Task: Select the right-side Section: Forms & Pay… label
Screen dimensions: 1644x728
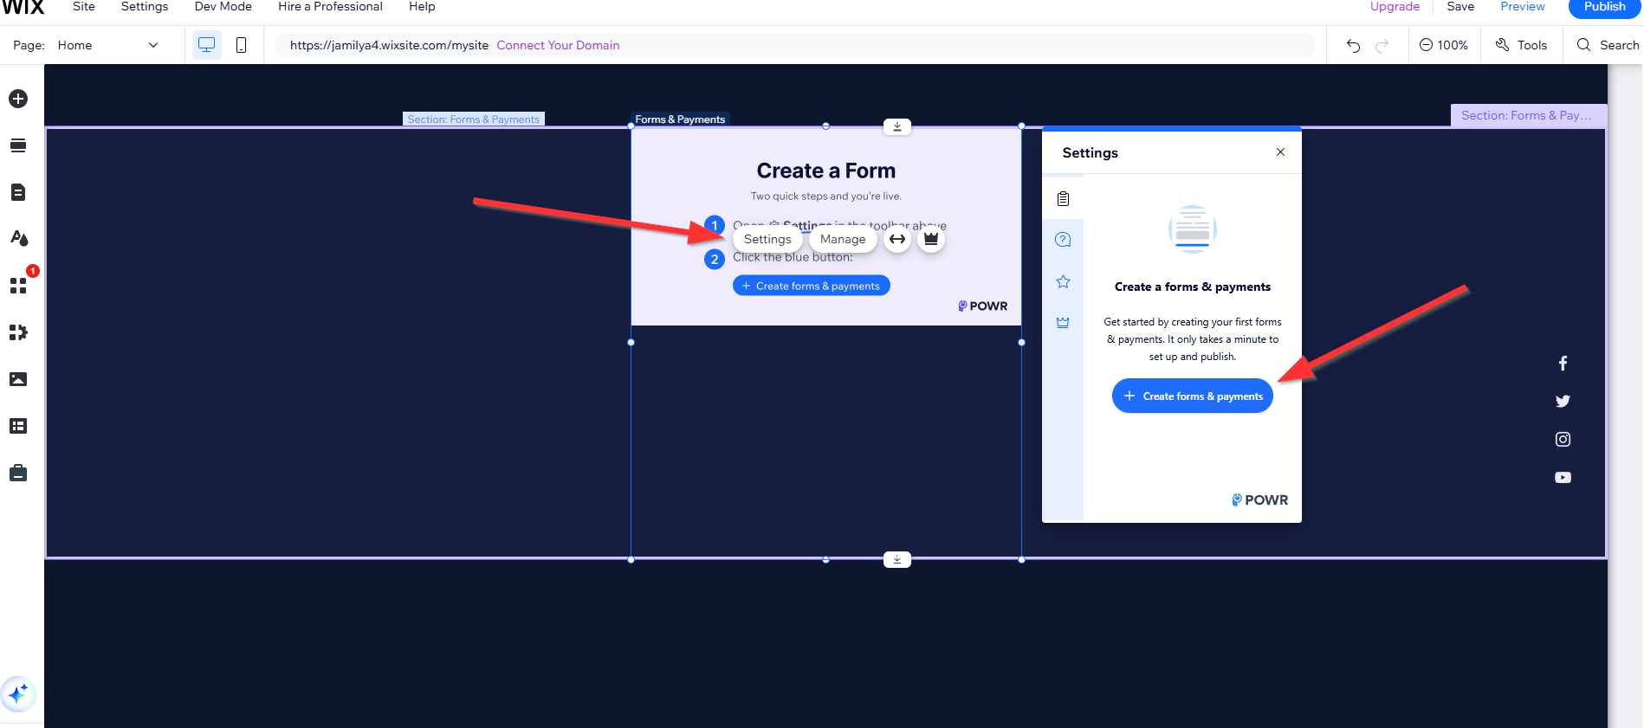Action: tap(1529, 115)
